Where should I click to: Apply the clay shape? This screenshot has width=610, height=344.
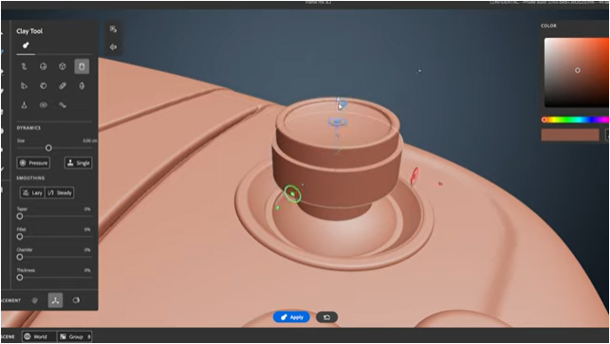tap(291, 317)
